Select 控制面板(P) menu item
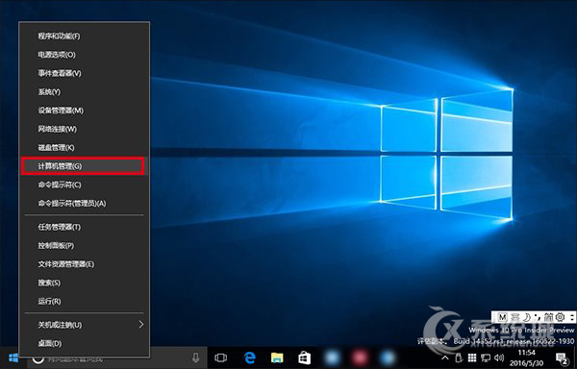This screenshot has width=577, height=369. click(x=85, y=245)
